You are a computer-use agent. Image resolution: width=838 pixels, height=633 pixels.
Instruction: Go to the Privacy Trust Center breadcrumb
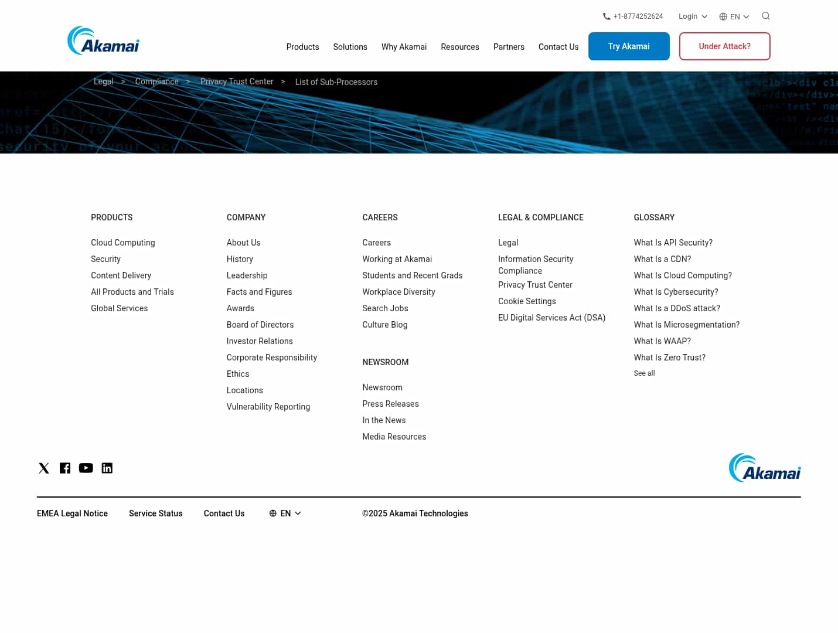click(x=237, y=81)
